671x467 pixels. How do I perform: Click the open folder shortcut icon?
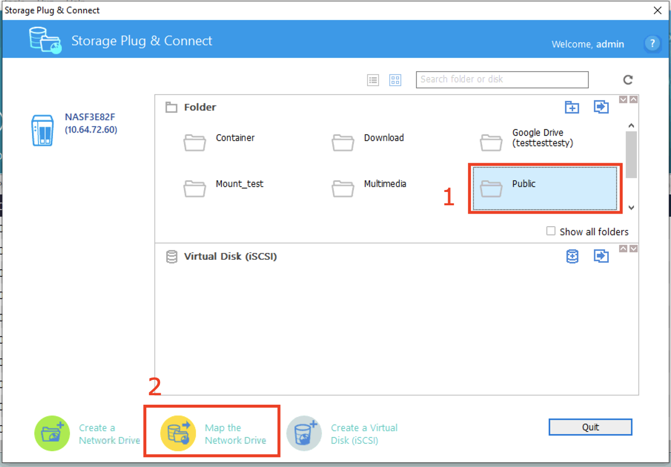point(601,107)
